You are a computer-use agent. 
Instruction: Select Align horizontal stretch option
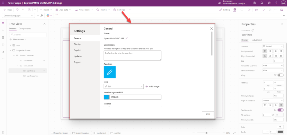[x=281, y=56]
